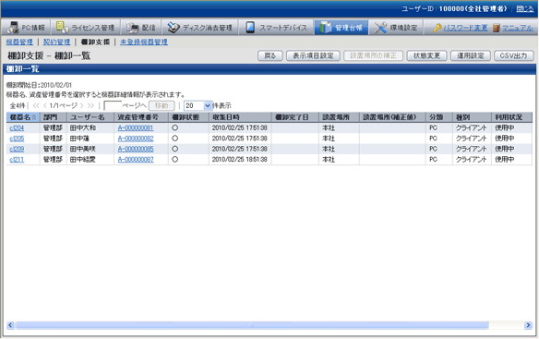Switch to 未登録機器管理 sub-tab

[144, 42]
